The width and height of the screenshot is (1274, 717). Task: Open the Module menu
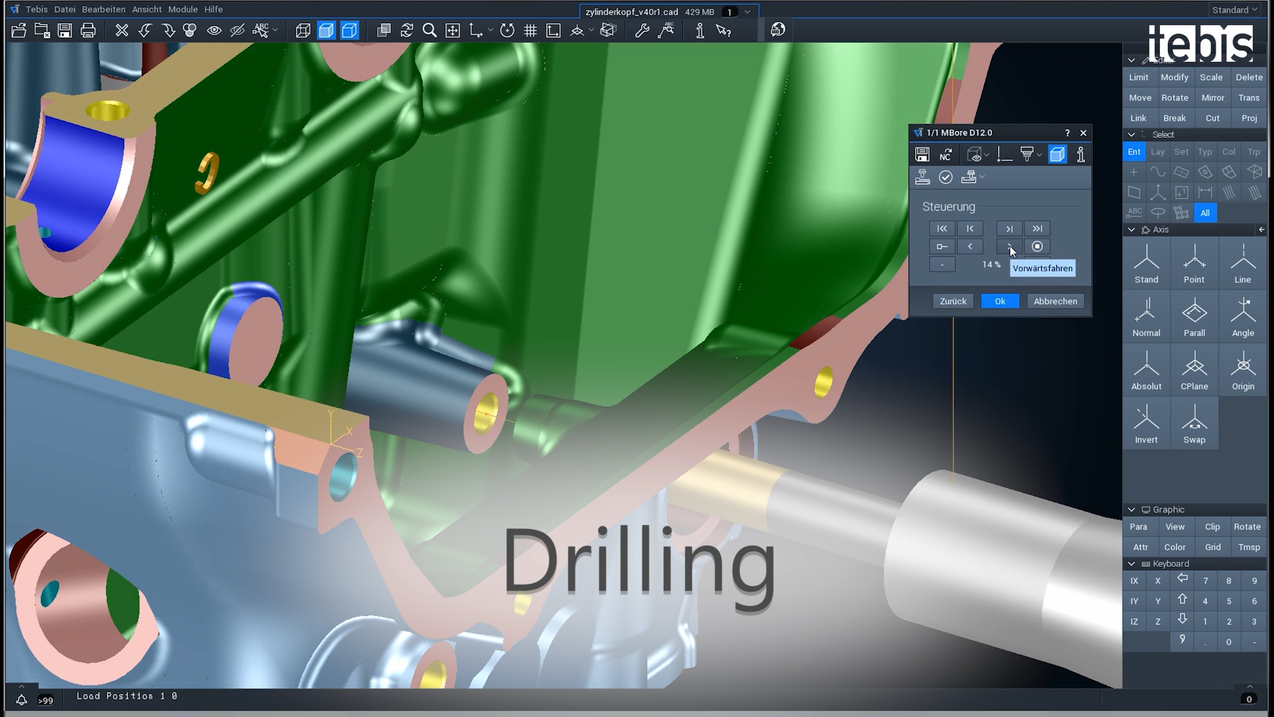[x=182, y=9]
